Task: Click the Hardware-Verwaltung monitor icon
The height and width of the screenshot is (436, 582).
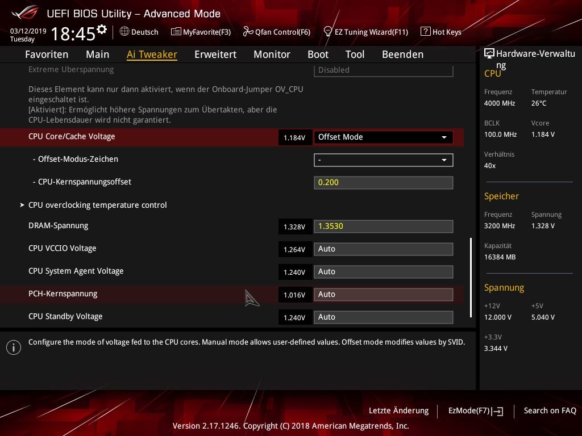Action: [x=489, y=53]
